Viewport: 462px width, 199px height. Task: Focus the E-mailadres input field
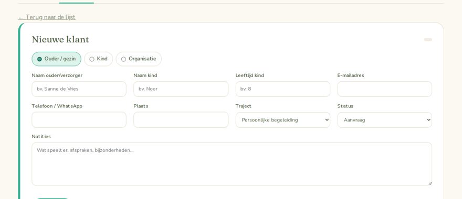tap(385, 89)
